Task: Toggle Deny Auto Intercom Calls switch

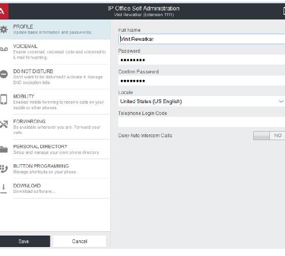Action: 269,136
